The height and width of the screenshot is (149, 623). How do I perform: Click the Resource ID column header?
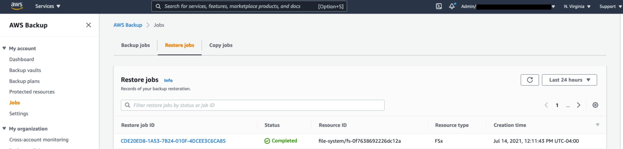click(x=333, y=125)
